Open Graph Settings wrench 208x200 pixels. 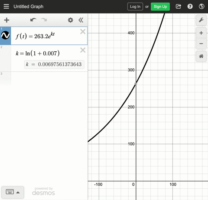click(201, 20)
